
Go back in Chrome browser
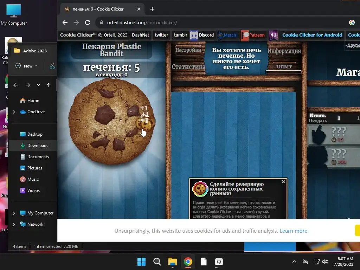coord(65,22)
